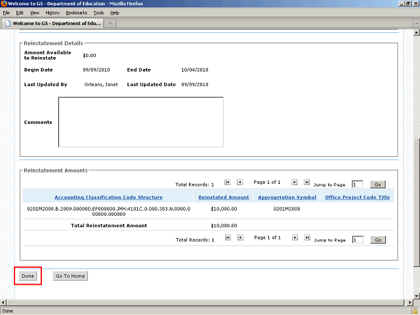Go to last page in bottom pager
Viewport: 420px width, 315px height.
tap(307, 238)
